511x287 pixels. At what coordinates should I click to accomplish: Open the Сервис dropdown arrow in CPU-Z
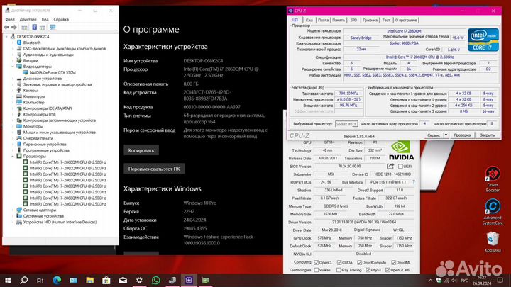coord(446,135)
